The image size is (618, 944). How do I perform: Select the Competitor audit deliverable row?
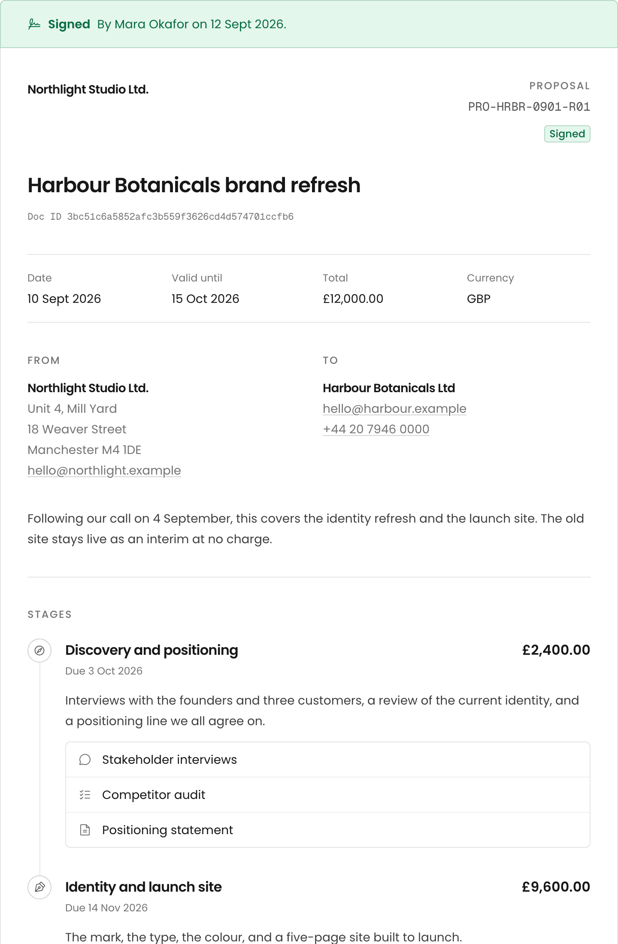(x=328, y=795)
